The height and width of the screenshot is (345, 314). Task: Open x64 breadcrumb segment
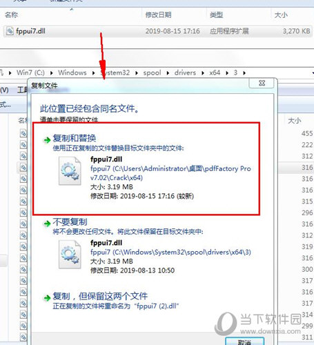click(x=215, y=72)
